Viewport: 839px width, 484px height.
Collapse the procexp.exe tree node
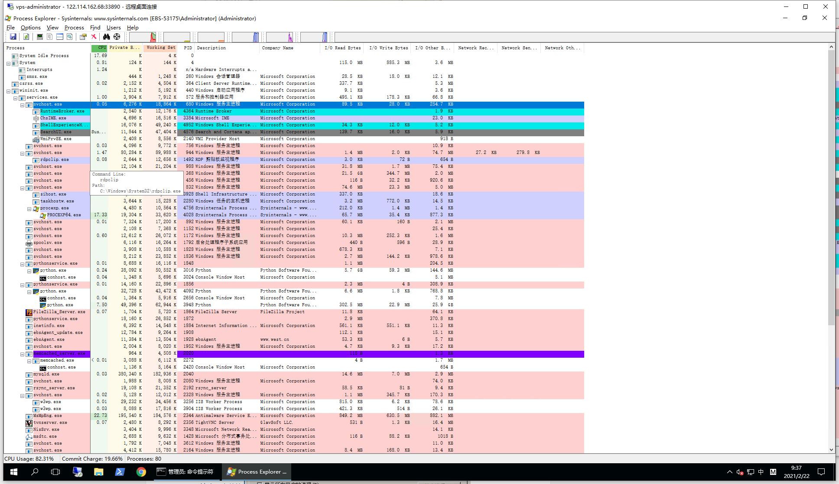tap(29, 208)
